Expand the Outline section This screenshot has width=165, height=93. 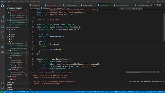(x=9, y=85)
